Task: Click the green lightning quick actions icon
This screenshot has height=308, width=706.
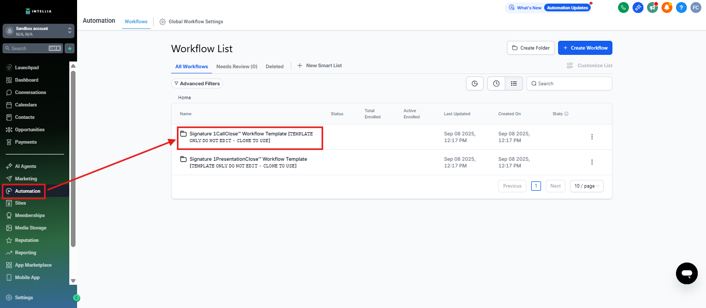Action: point(70,48)
